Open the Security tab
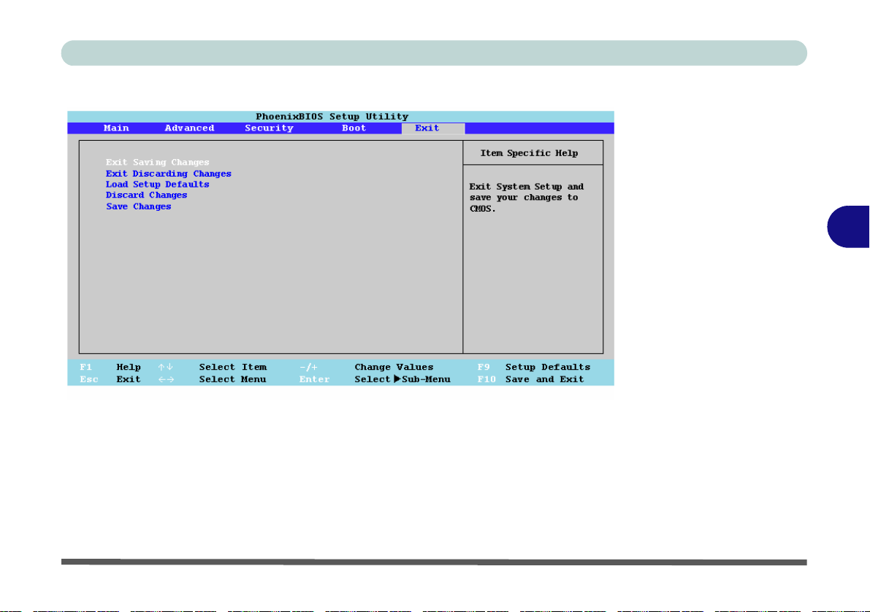This screenshot has width=870, height=612. [269, 128]
